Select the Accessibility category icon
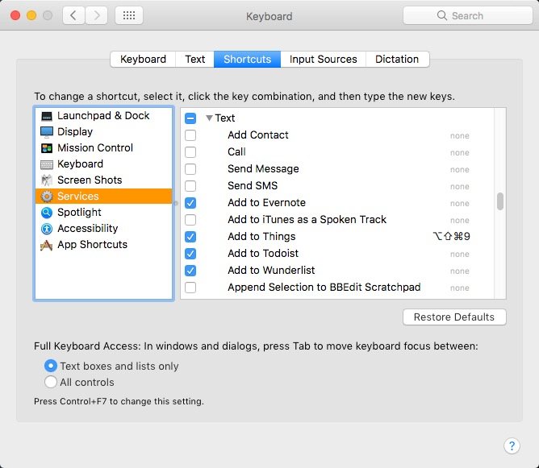539x468 pixels. (x=47, y=229)
